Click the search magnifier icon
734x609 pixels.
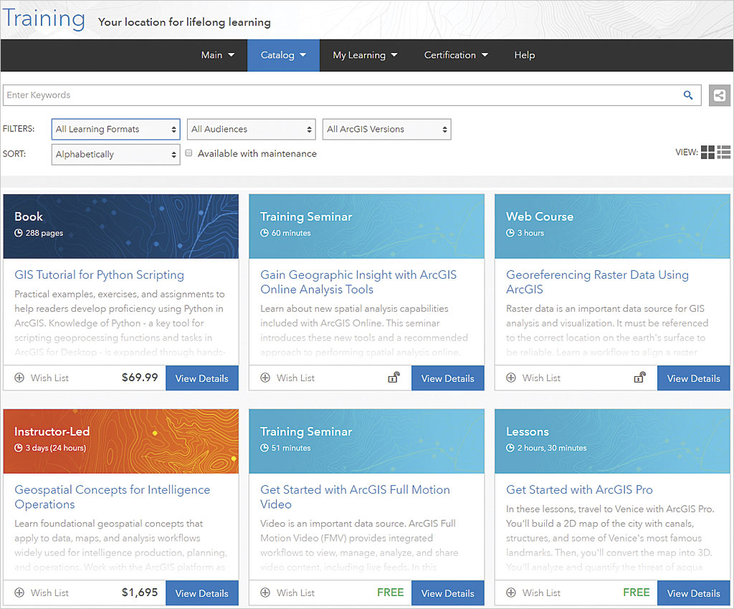pyautogui.click(x=687, y=95)
